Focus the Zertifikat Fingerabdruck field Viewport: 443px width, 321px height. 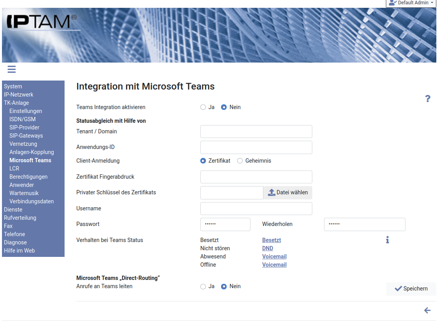tap(256, 177)
